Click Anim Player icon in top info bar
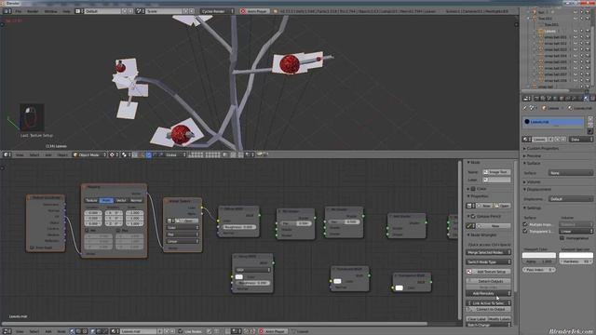This screenshot has height=335, width=596. [x=243, y=11]
